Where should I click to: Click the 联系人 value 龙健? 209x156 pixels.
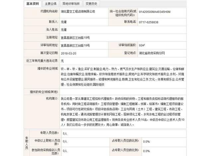click(x=64, y=22)
